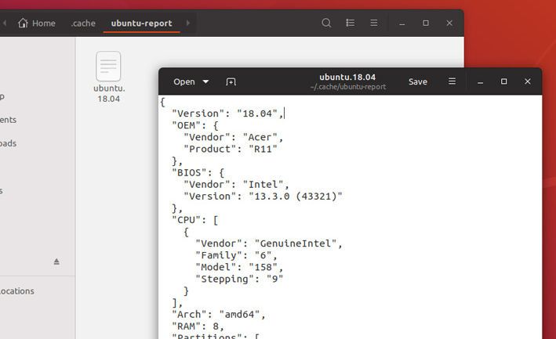This screenshot has height=339, width=556.
Task: Click the "13.3.0 (43321)" version line
Action: 263,197
